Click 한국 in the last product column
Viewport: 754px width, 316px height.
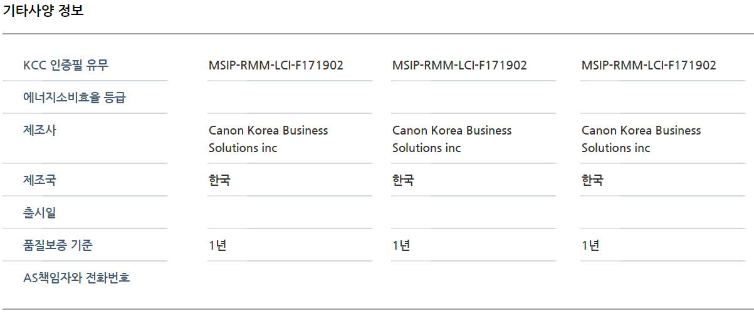pyautogui.click(x=592, y=180)
